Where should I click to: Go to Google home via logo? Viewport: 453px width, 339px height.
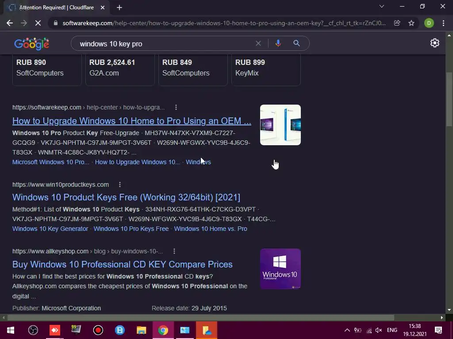31,44
